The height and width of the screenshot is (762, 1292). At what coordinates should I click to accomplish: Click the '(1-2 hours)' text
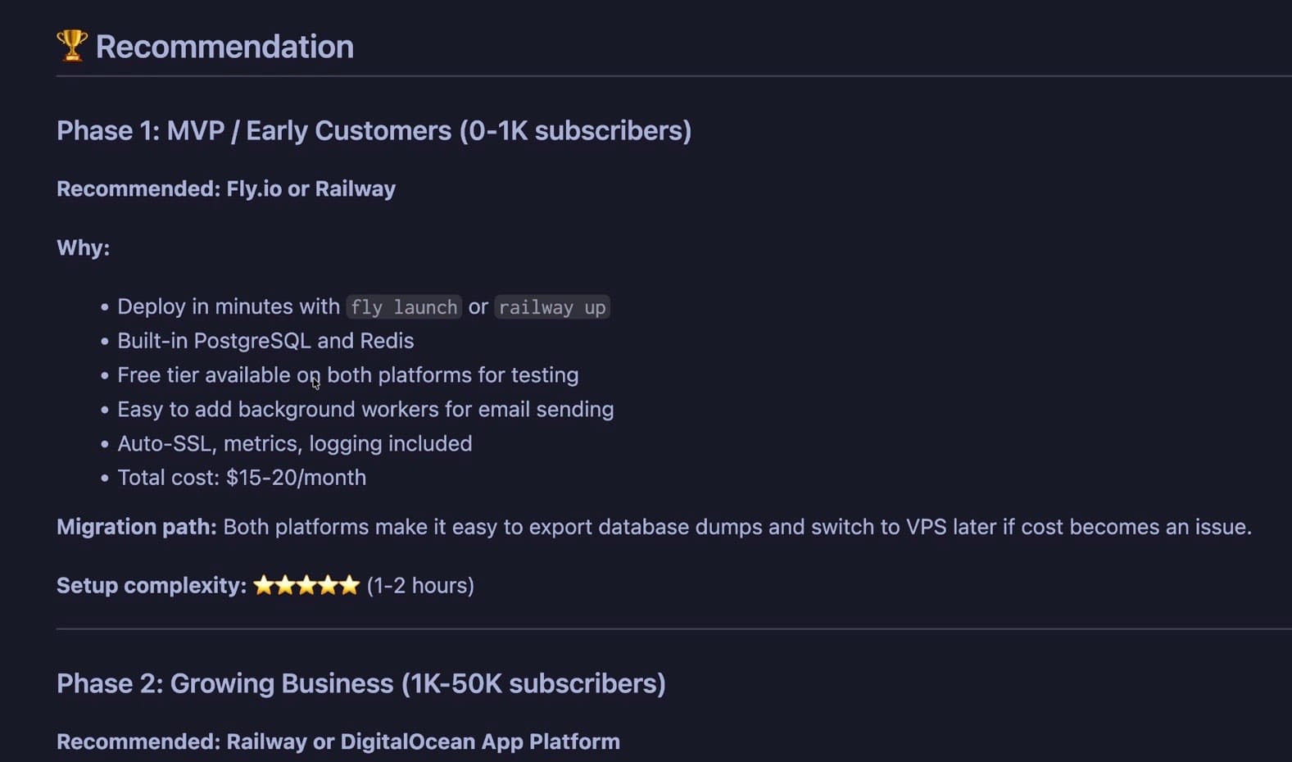tap(420, 585)
